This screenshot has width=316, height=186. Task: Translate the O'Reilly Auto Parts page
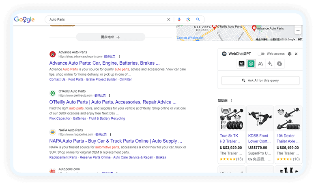(100, 95)
